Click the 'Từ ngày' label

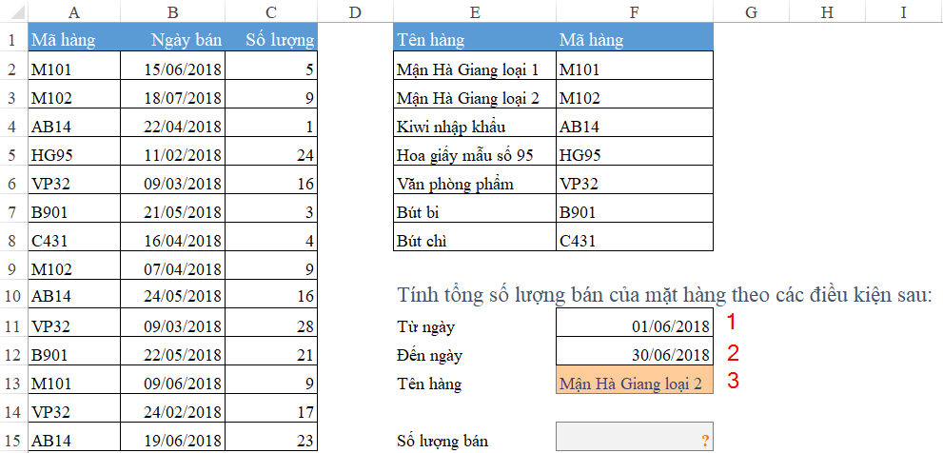click(425, 327)
